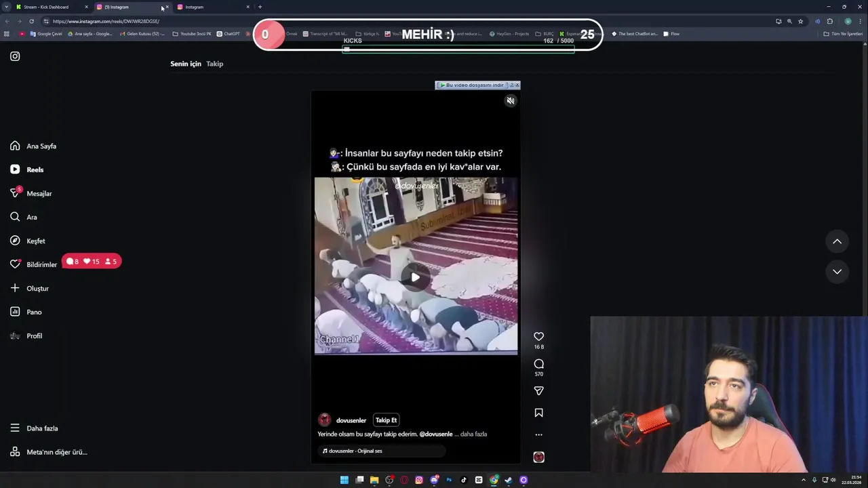Open the Ara search panel
Image resolution: width=868 pixels, height=488 pixels.
coord(24,217)
